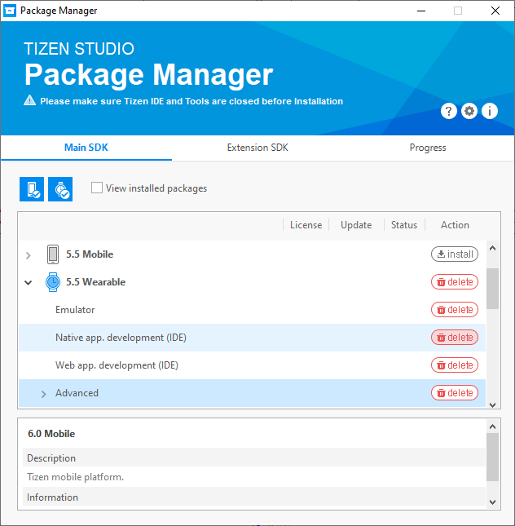Click the Description section header
The width and height of the screenshot is (515, 526).
(x=254, y=457)
